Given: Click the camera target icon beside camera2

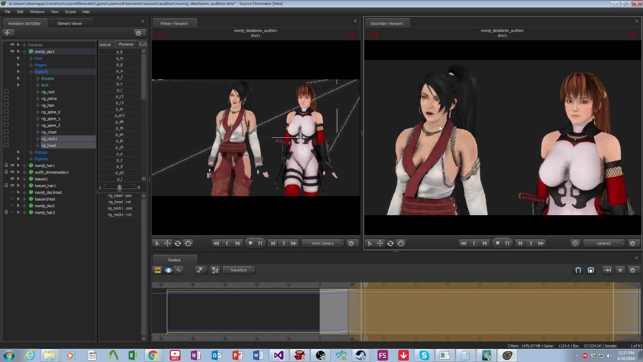Looking at the screenshot, I should (x=576, y=243).
